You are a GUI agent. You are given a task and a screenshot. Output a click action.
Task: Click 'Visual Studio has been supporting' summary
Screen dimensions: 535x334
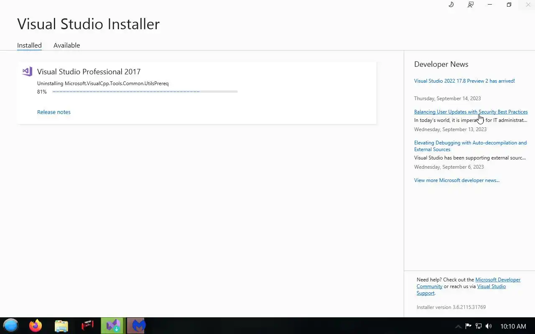470,158
